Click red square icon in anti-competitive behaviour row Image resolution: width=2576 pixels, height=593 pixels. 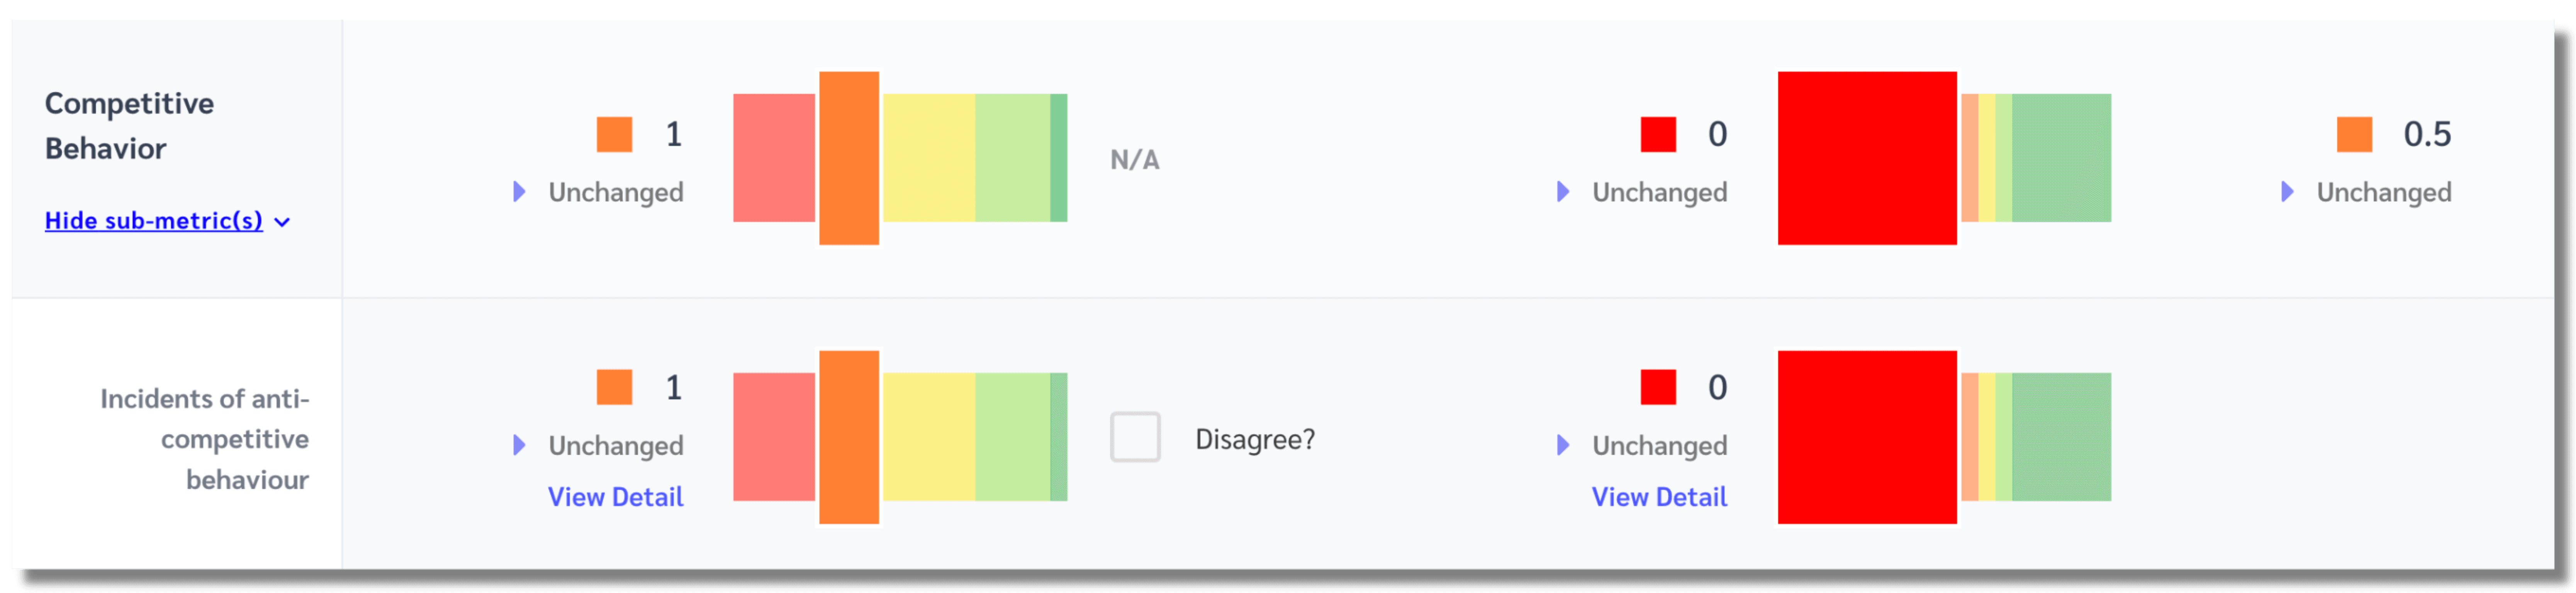point(1658,387)
